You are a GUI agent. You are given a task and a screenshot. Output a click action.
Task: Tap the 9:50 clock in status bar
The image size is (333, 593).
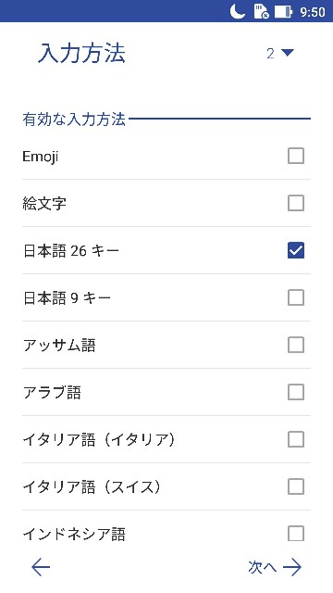[x=313, y=12]
